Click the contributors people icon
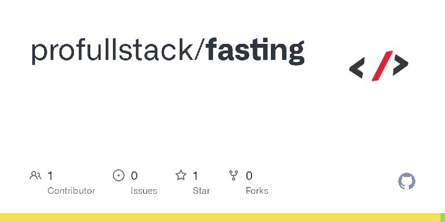This screenshot has height=222, width=445. [36, 175]
